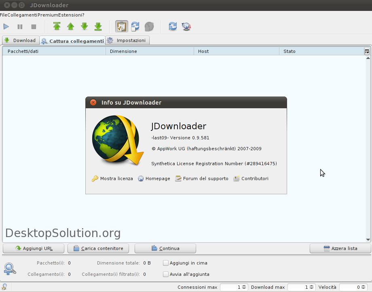Toggle the clipboard monitoring icon
The image size is (372, 292).
(x=122, y=27)
